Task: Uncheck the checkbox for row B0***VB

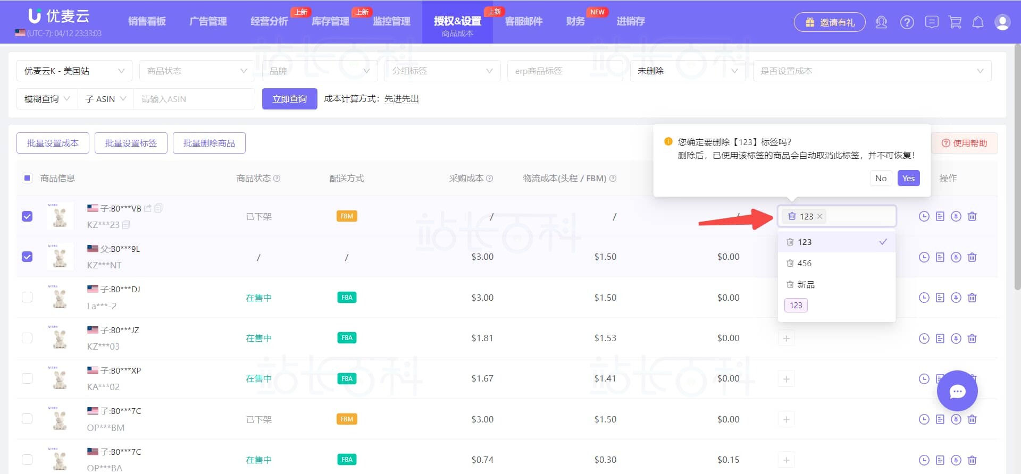Action: (27, 216)
